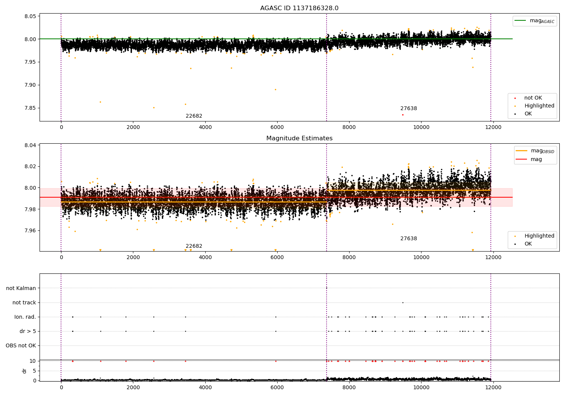Click the 10 tick label on dr axis

[x=33, y=361]
